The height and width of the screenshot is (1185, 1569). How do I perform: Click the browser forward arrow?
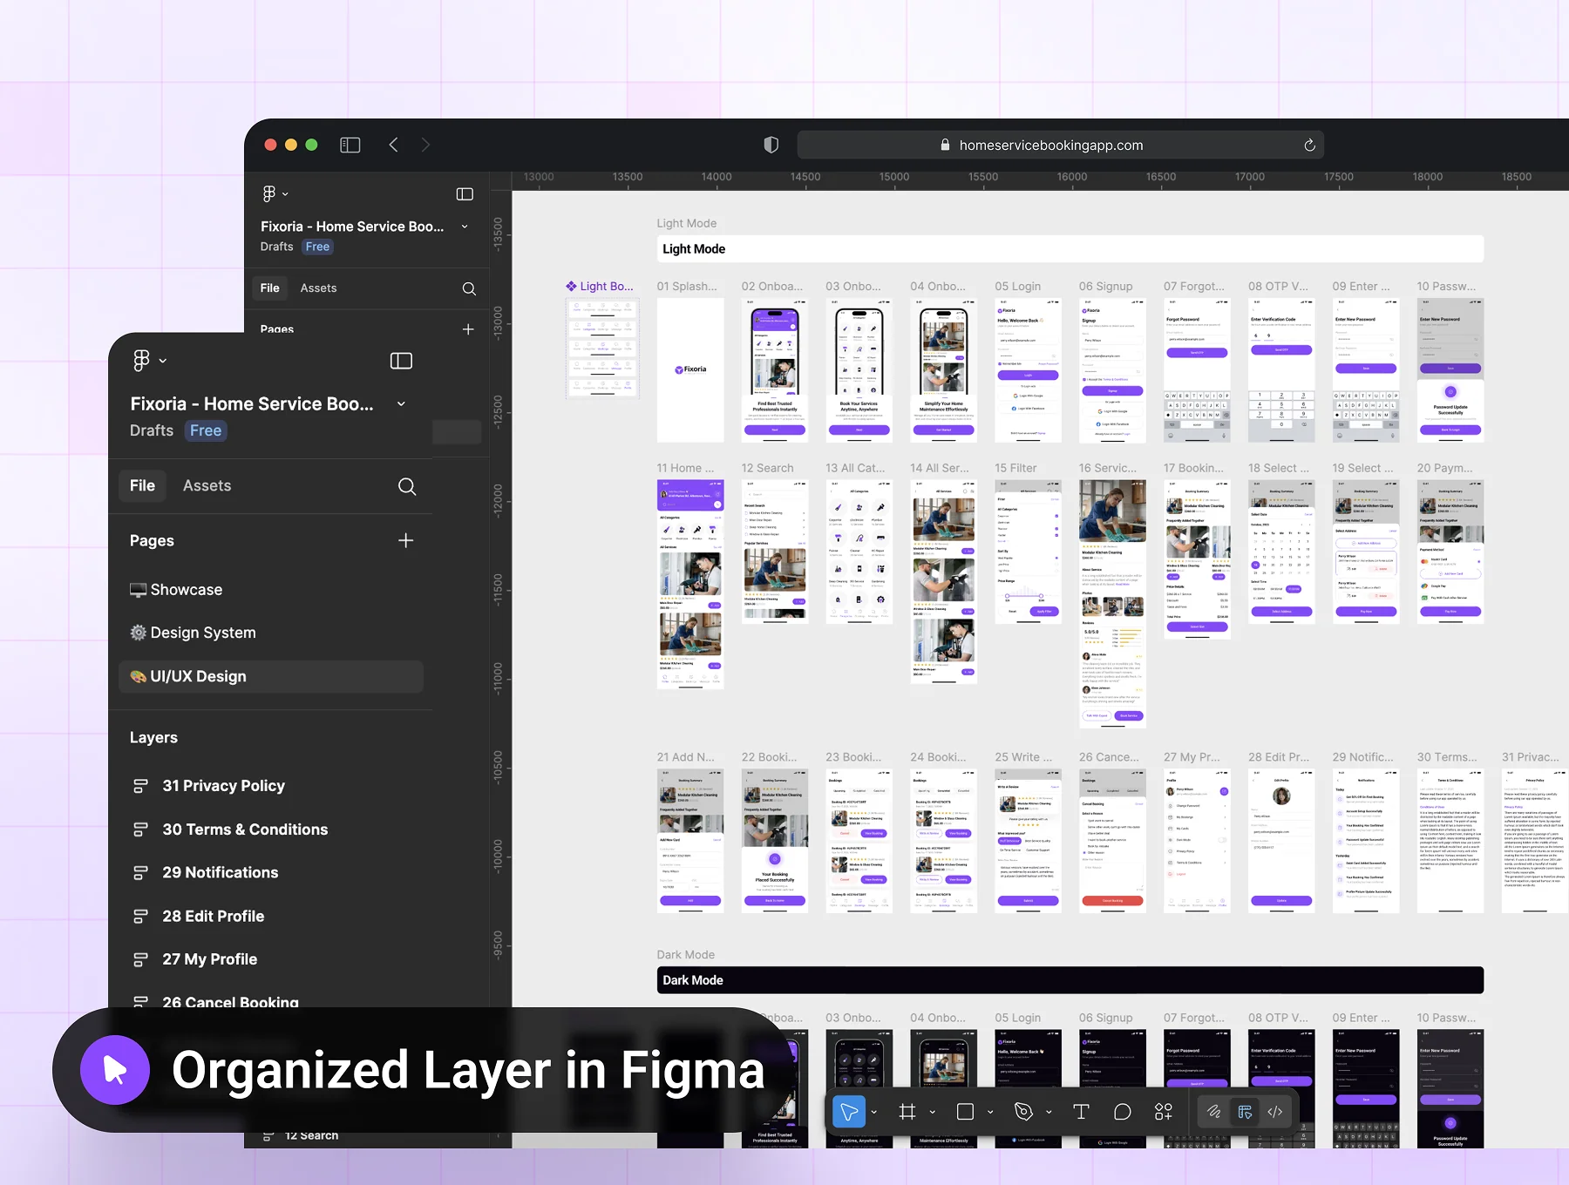click(425, 145)
